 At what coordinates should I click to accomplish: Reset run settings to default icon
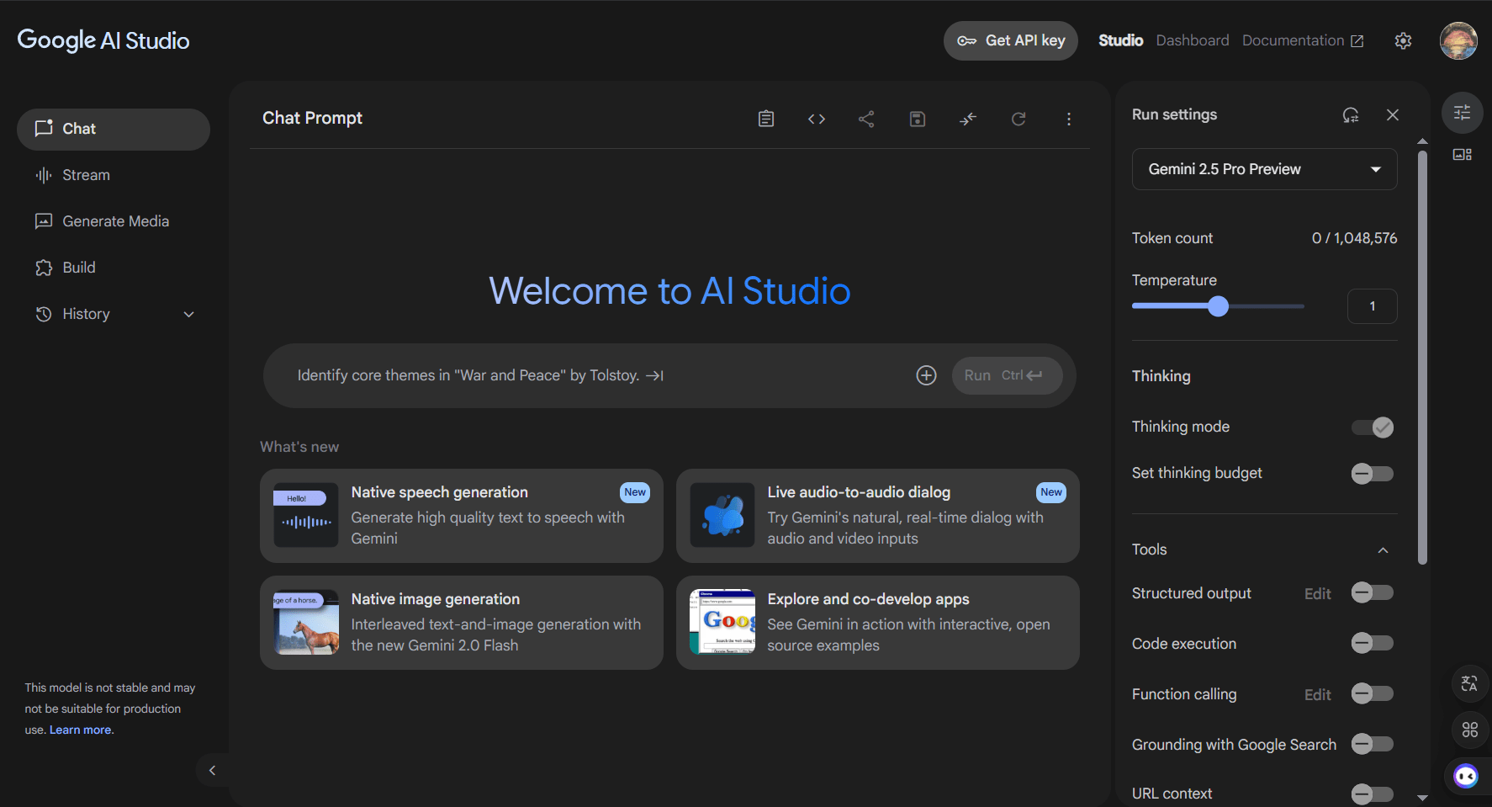click(x=1351, y=114)
